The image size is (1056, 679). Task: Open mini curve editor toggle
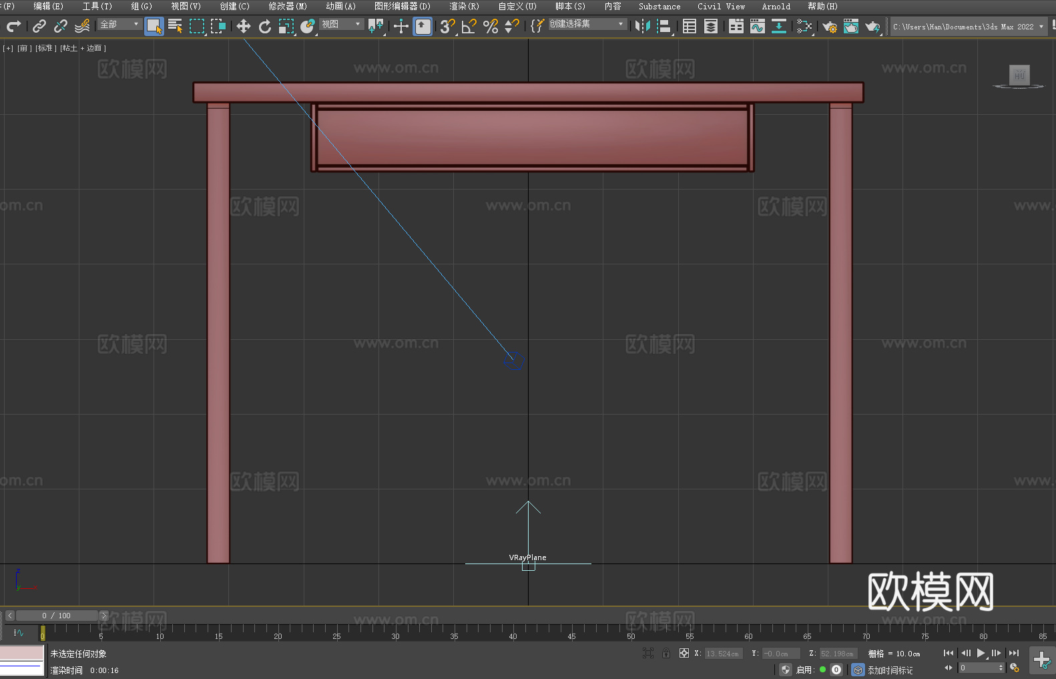point(19,632)
